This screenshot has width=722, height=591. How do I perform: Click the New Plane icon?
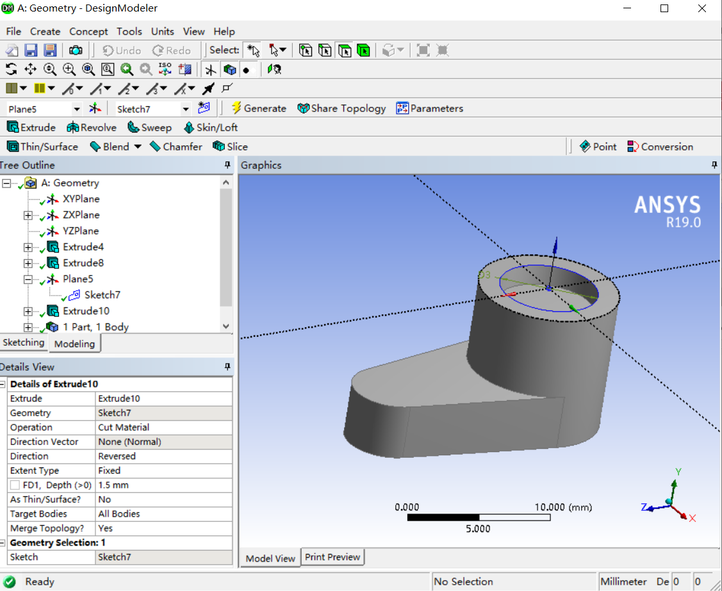pyautogui.click(x=95, y=109)
